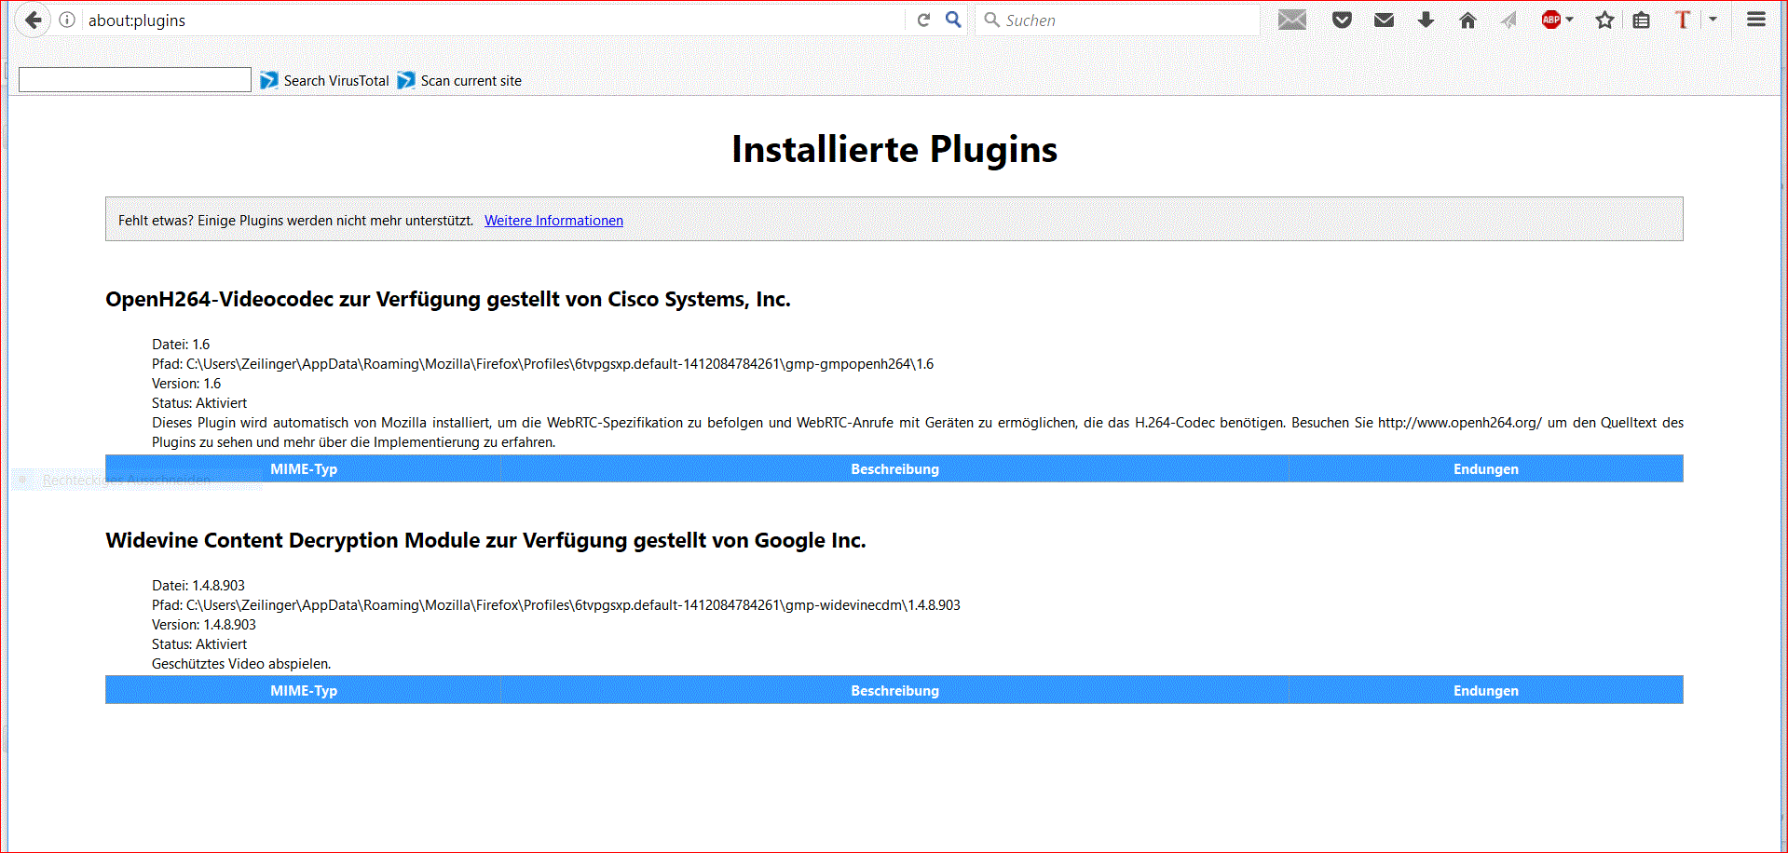Click "Status: Aktiviert" under the Widevine plugin
1788x853 pixels.
pos(199,644)
